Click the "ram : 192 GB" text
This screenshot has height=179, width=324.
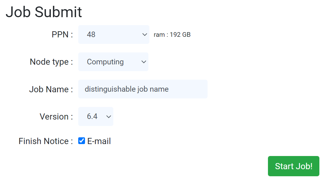pyautogui.click(x=172, y=35)
